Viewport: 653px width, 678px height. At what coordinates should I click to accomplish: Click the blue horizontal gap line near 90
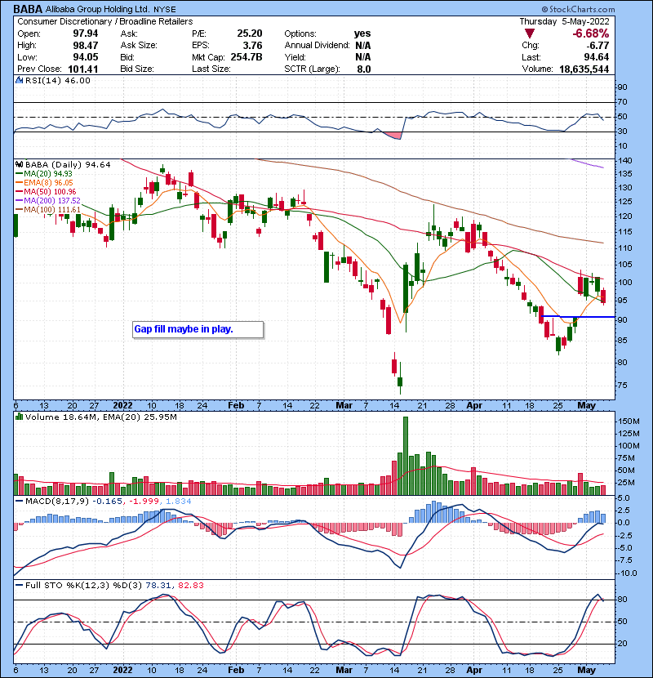(578, 317)
